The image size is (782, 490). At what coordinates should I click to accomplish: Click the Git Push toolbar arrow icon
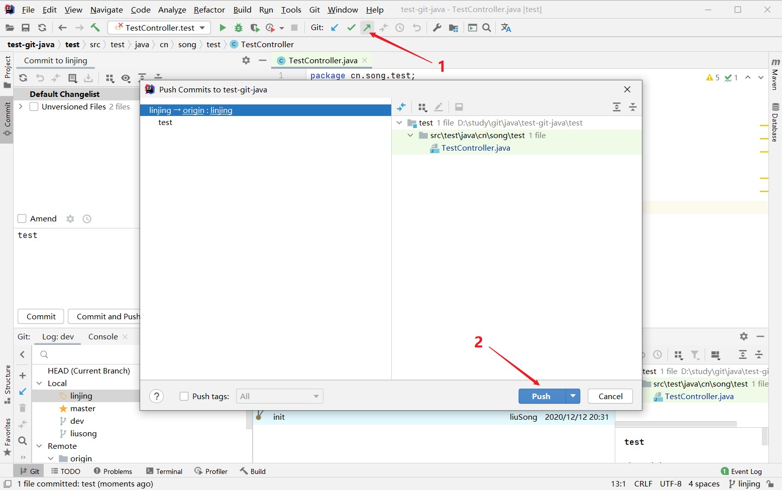[x=368, y=28]
